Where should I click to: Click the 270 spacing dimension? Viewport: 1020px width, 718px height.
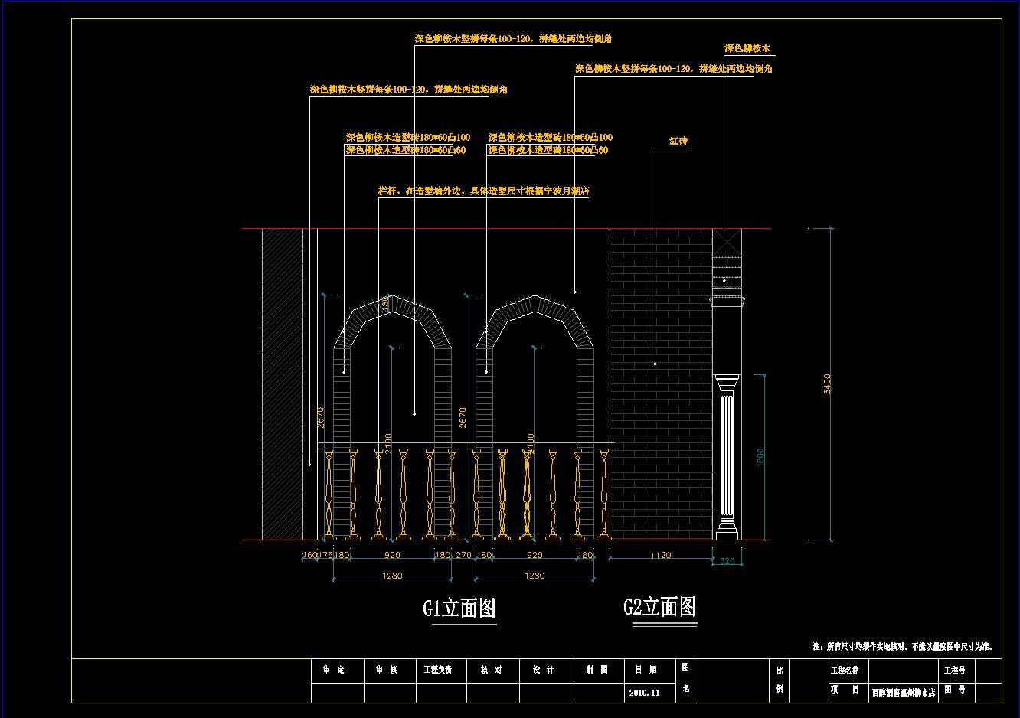point(463,555)
